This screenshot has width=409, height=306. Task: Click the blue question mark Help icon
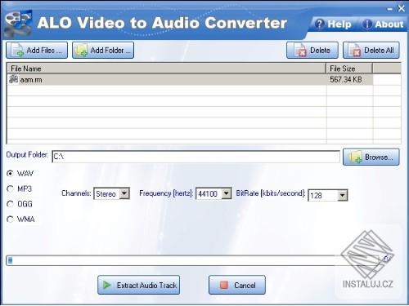[x=319, y=24]
